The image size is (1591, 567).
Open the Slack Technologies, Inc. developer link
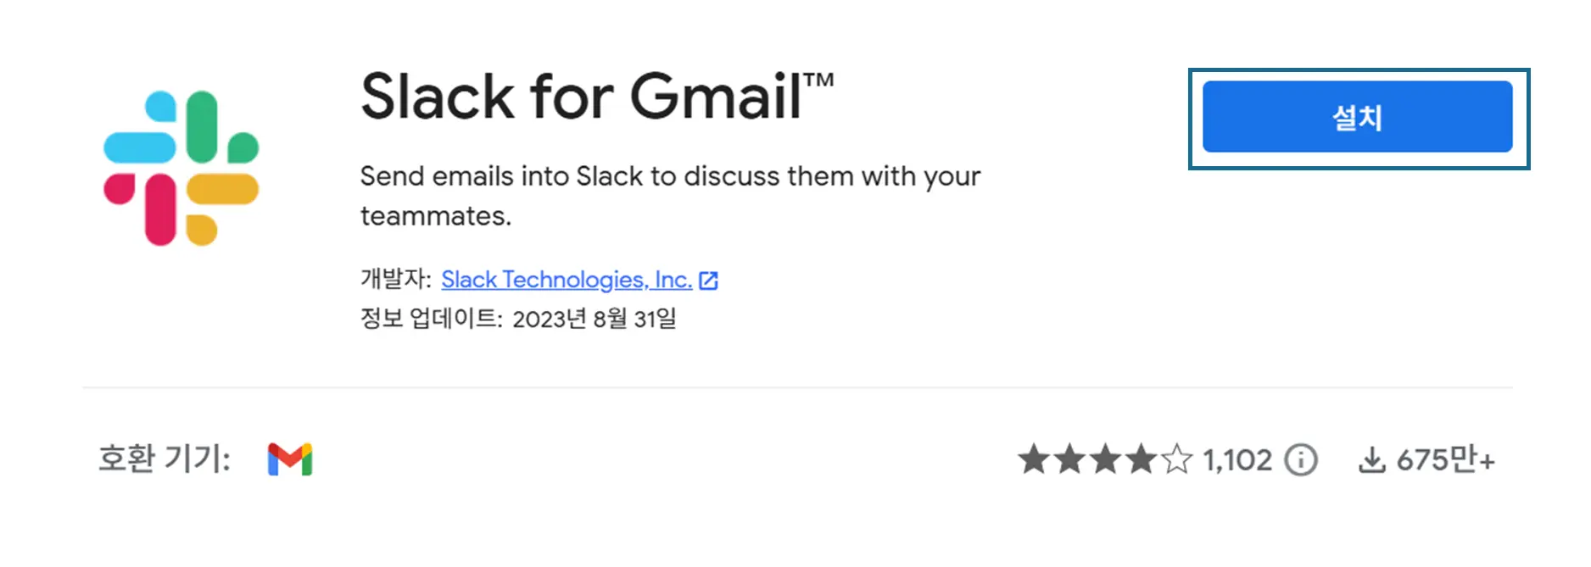[567, 280]
